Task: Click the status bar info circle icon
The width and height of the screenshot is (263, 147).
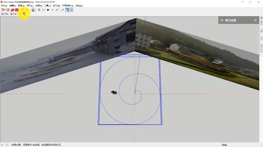Action: point(7,145)
